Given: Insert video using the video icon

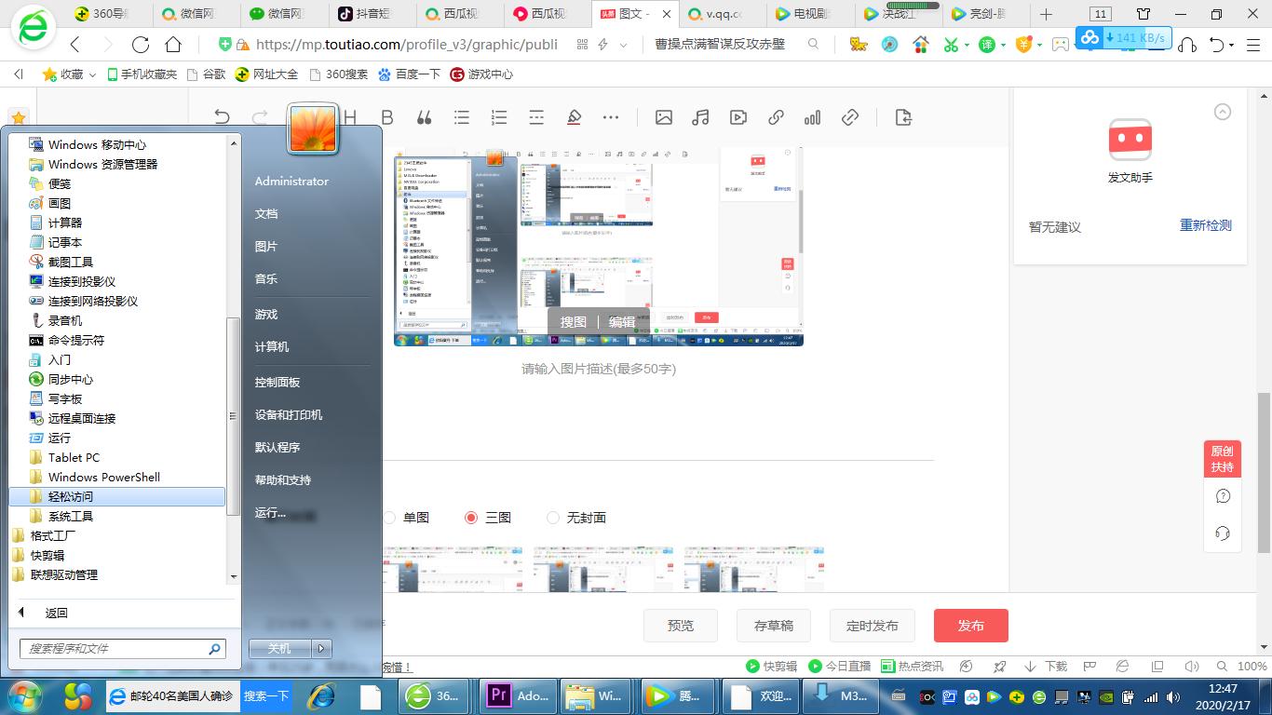Looking at the screenshot, I should [738, 117].
